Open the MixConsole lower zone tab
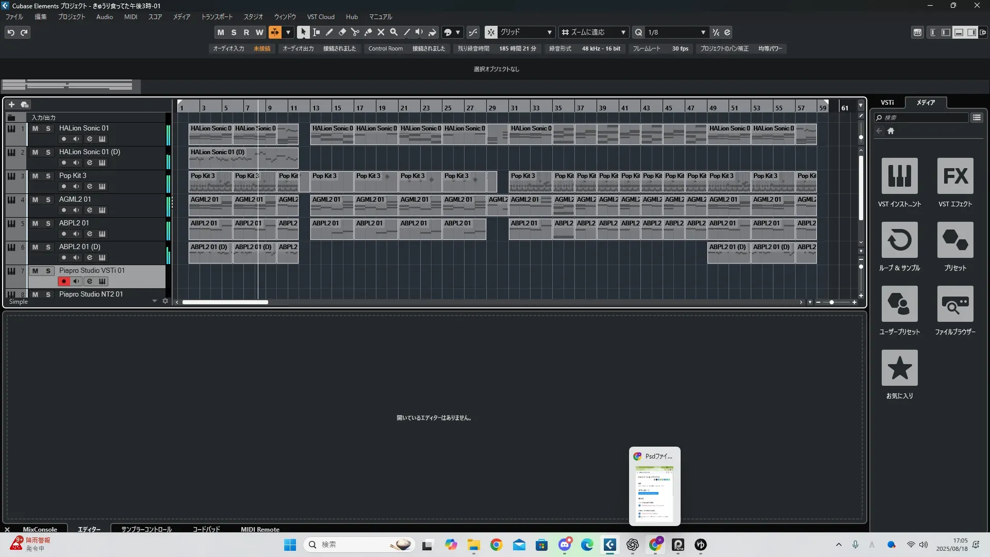990x557 pixels. pyautogui.click(x=40, y=529)
